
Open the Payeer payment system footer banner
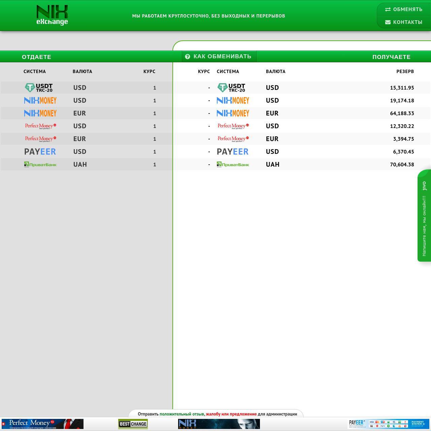[x=388, y=424]
